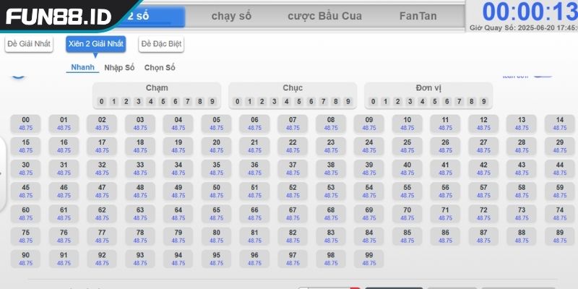Select Đề Giải Nhất bet type

[x=29, y=44]
